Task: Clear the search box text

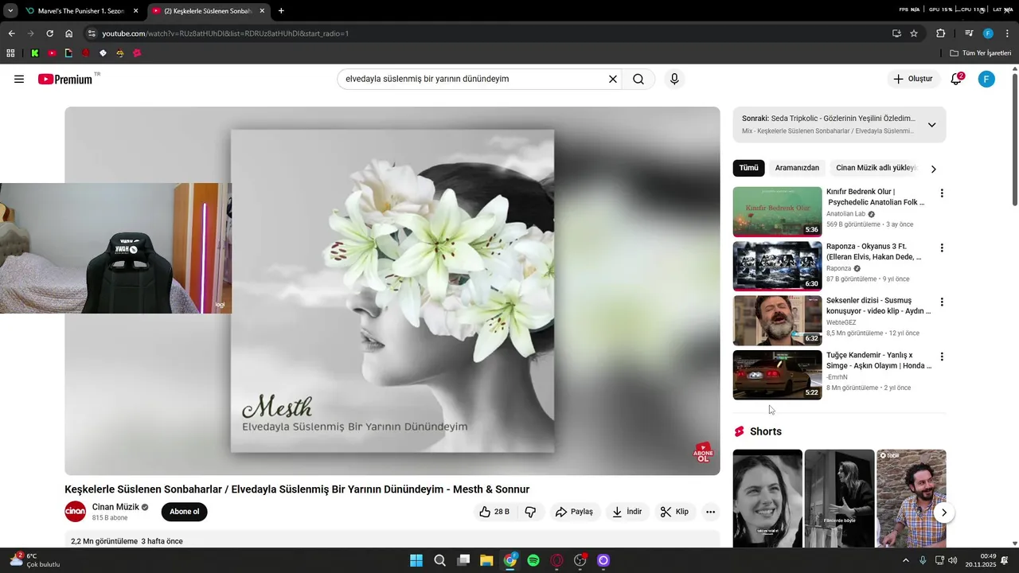Action: [x=612, y=79]
